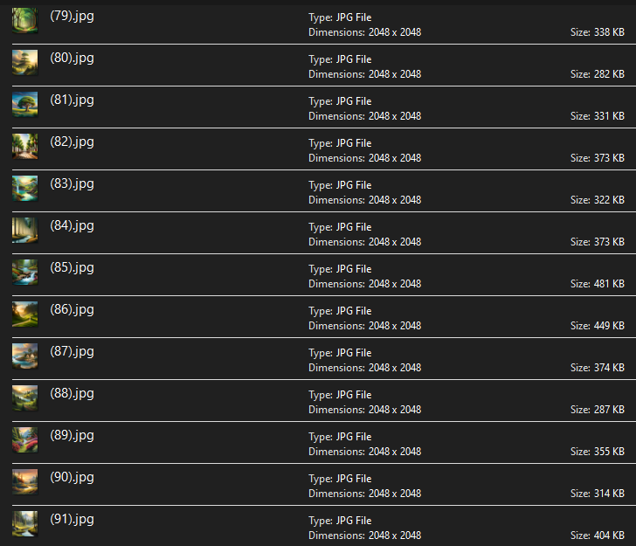Click thumbnail preview of (87).jpg
Viewport: 636px width, 546px height.
24,356
